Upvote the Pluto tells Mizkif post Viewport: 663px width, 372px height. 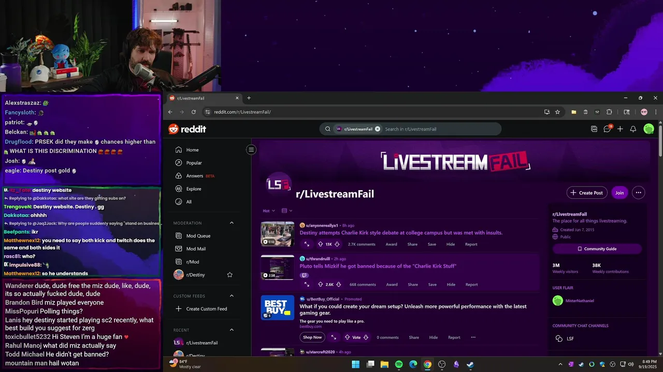(x=320, y=285)
